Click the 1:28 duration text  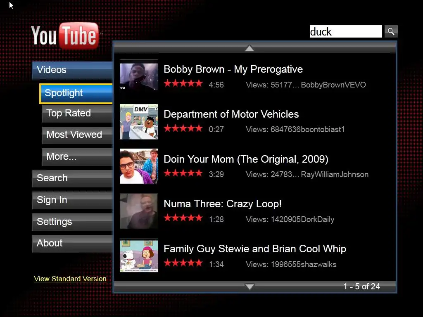[216, 220]
